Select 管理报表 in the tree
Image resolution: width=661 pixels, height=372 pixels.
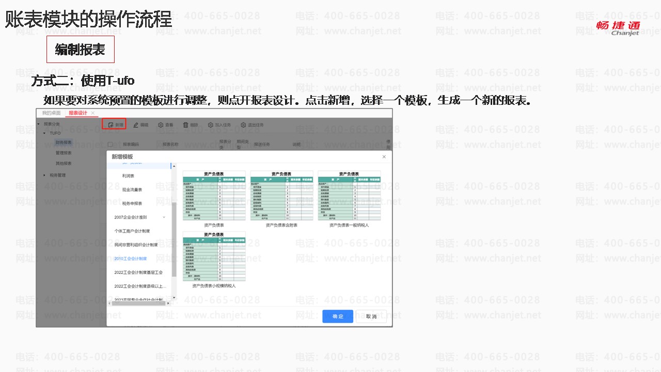click(x=64, y=153)
